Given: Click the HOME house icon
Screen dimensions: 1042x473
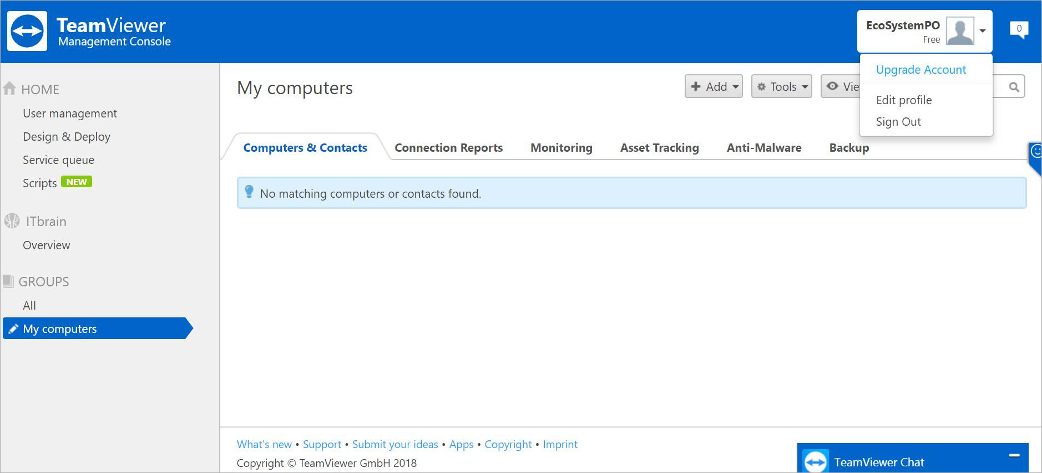Looking at the screenshot, I should click(x=9, y=89).
